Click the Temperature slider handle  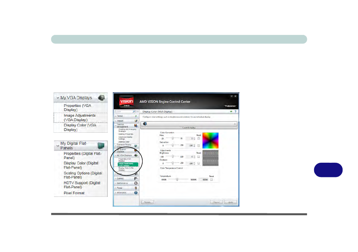pyautogui.click(x=177, y=179)
